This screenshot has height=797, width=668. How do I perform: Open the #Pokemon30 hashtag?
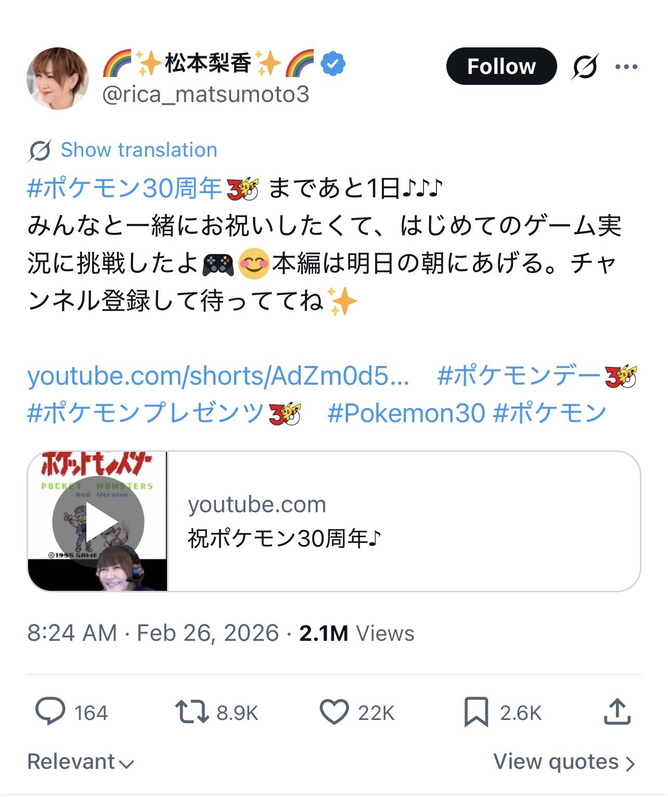point(406,413)
